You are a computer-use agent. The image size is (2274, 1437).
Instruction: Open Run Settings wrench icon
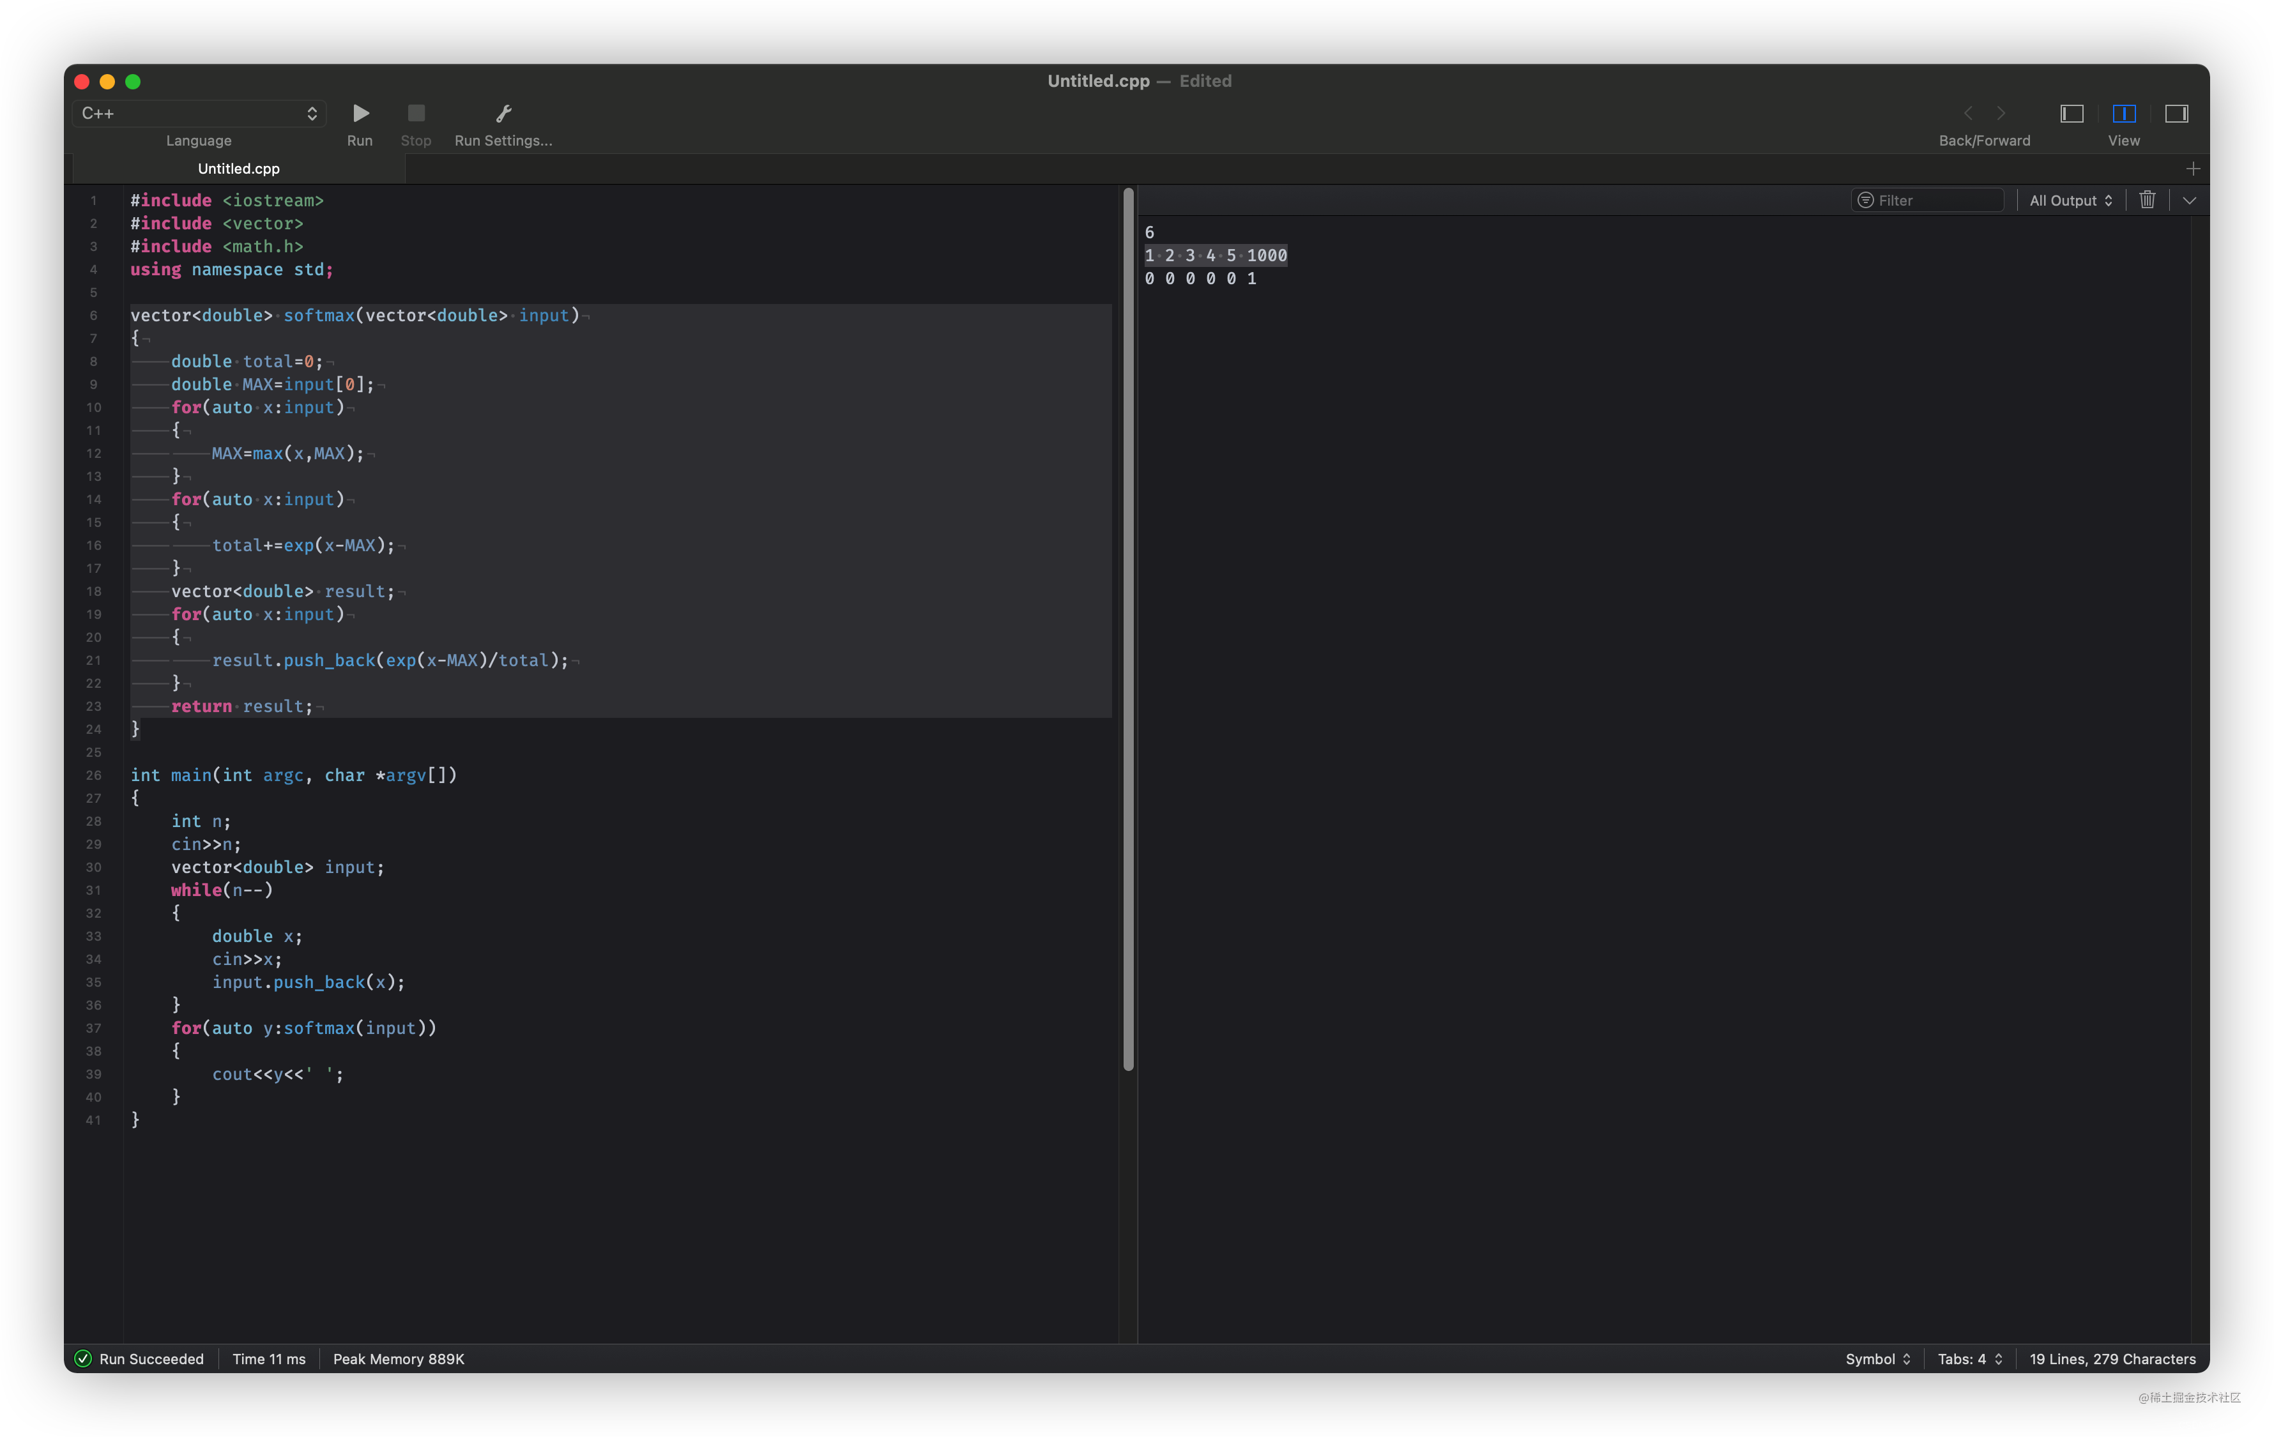503,113
